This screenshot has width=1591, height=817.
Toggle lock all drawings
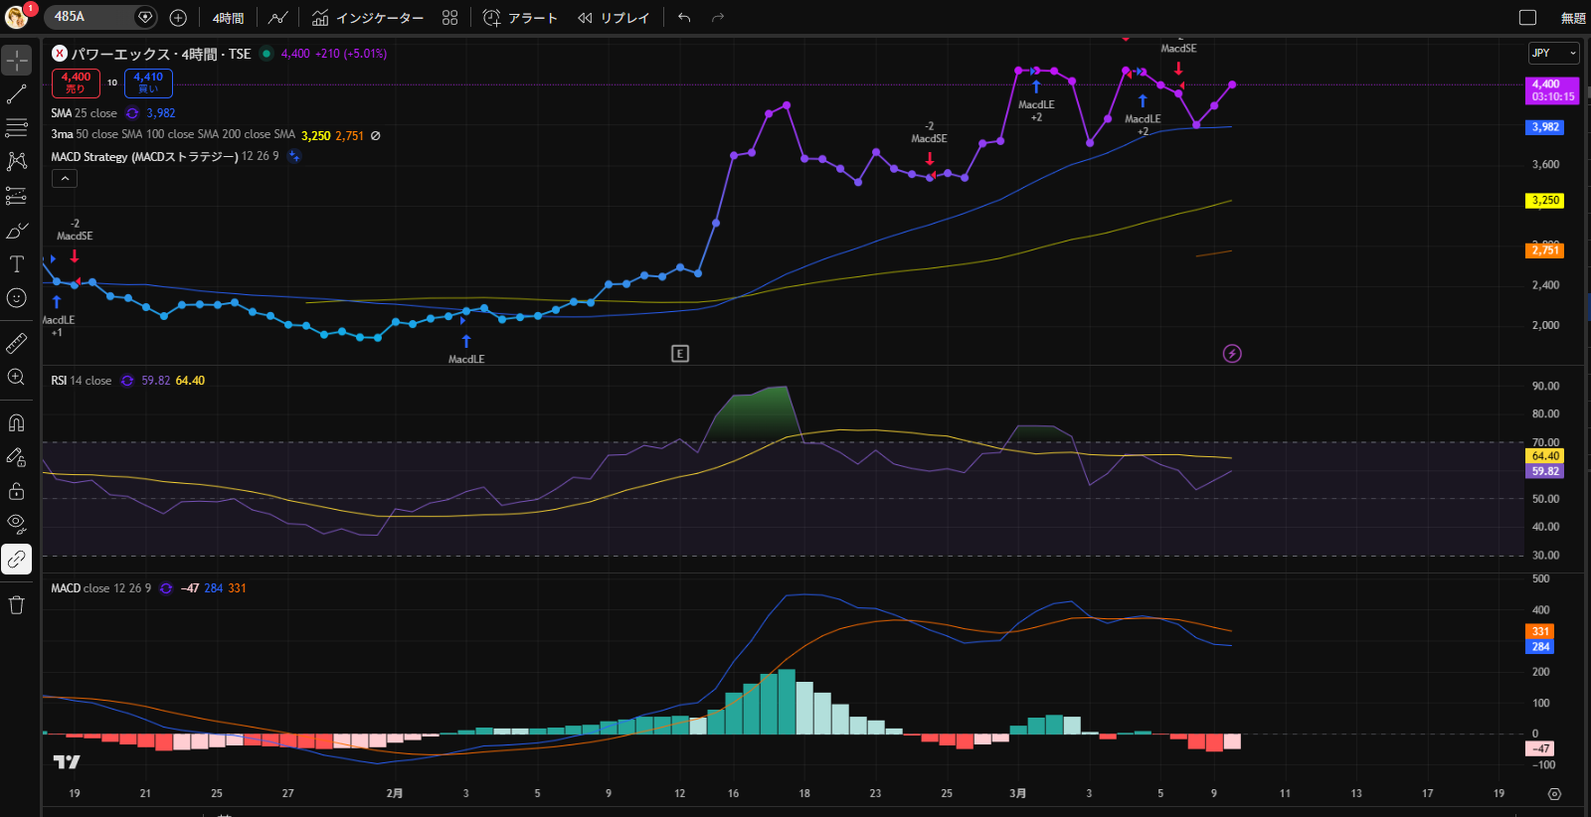[17, 491]
